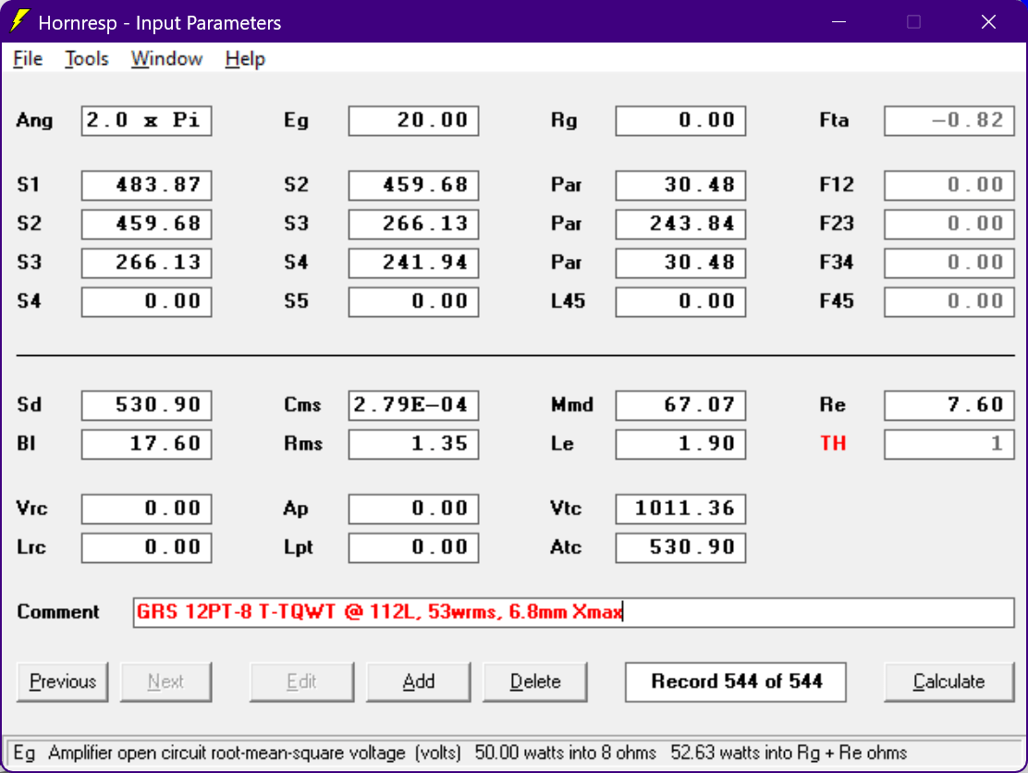Click the Par field in the S3 row
The width and height of the screenshot is (1028, 773).
(680, 263)
